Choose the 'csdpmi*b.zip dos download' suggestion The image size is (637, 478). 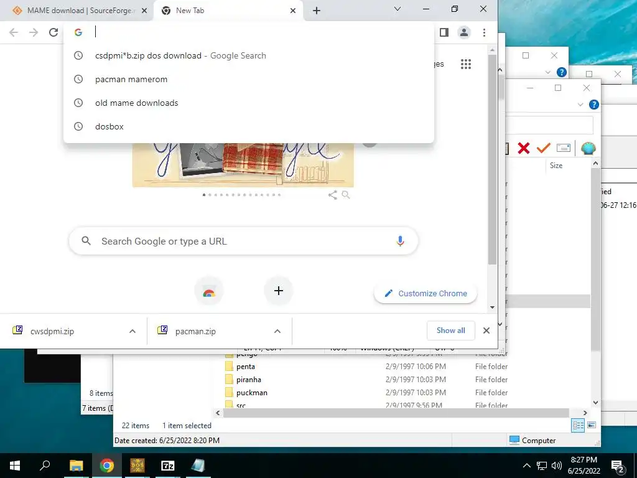pyautogui.click(x=249, y=55)
